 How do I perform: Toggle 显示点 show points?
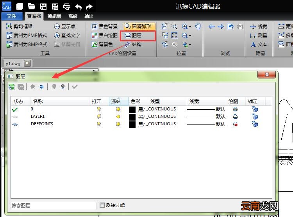click(64, 26)
